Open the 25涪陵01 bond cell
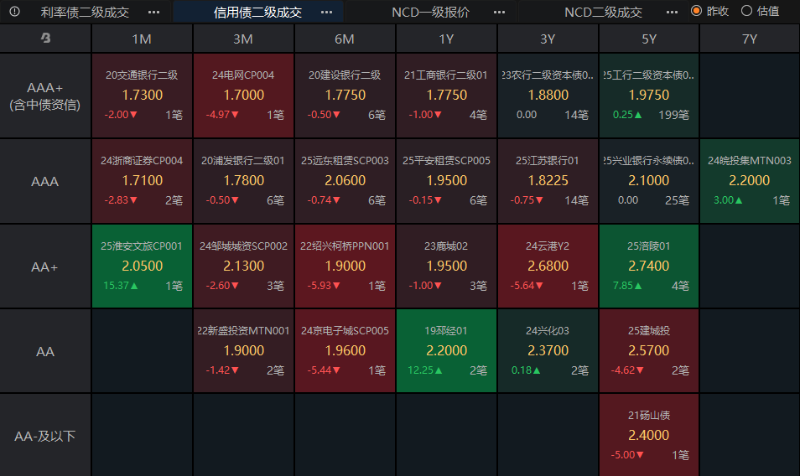The image size is (800, 476). pos(649,266)
